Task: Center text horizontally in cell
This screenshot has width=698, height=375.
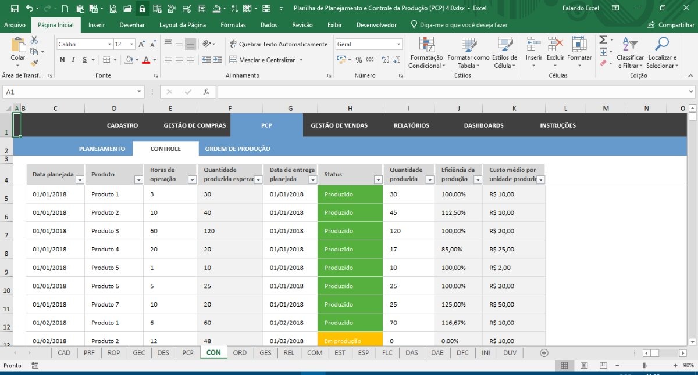Action: [x=179, y=60]
